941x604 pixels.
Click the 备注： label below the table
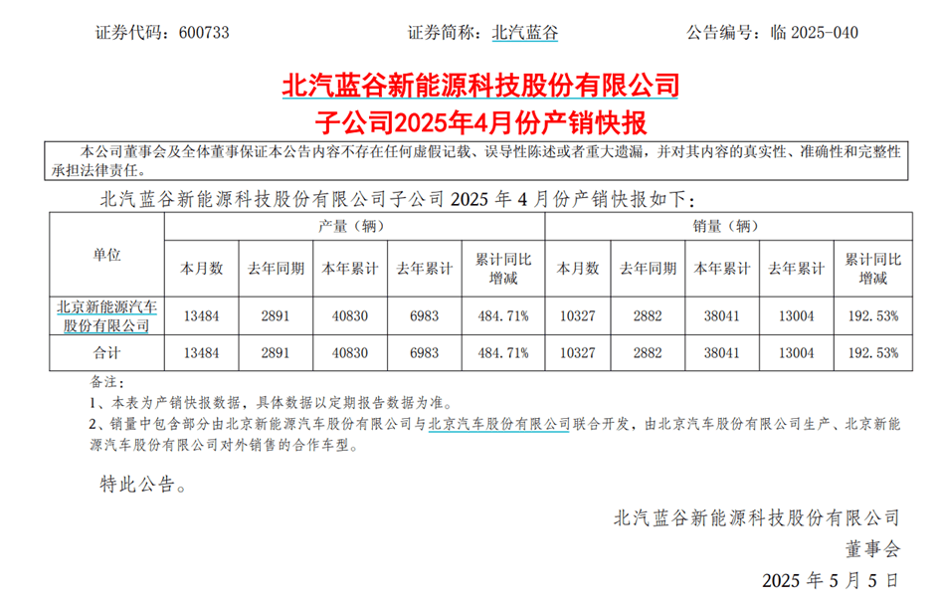point(106,382)
